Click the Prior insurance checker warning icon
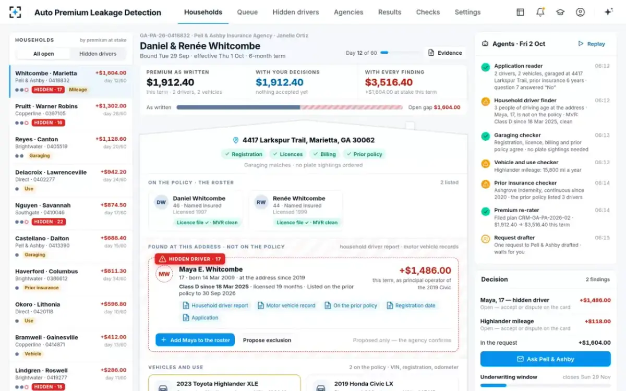The height and width of the screenshot is (391, 626). (485, 184)
